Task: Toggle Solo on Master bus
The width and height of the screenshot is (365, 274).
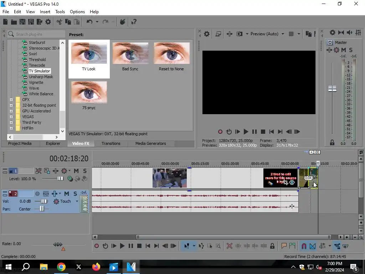Action: 351,50
